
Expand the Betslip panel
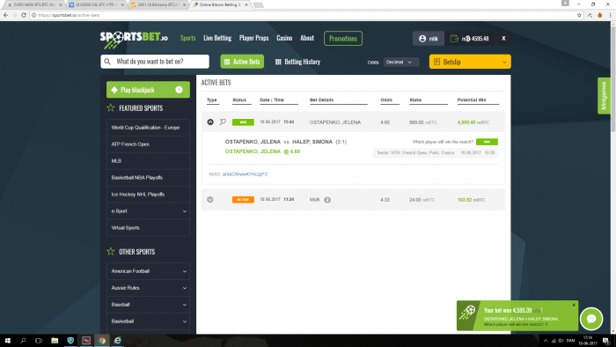pyautogui.click(x=470, y=62)
